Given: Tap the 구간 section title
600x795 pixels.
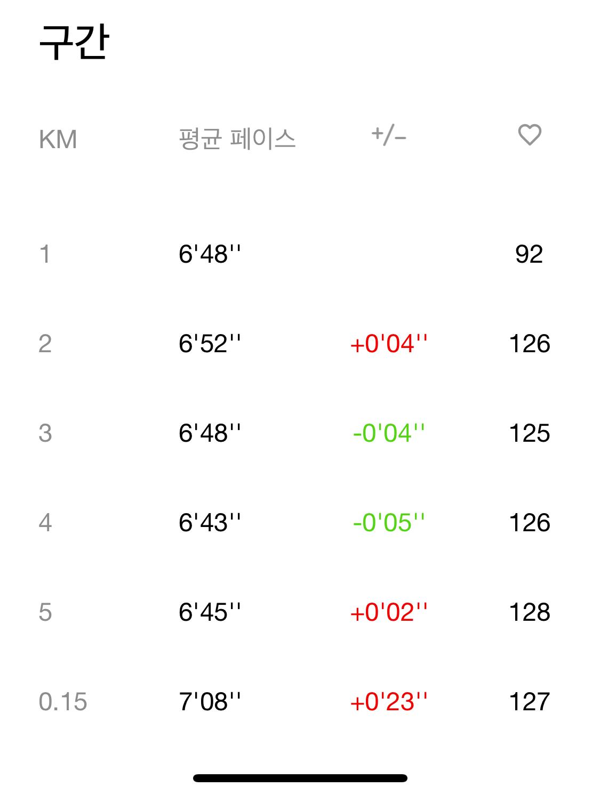Looking at the screenshot, I should (74, 43).
